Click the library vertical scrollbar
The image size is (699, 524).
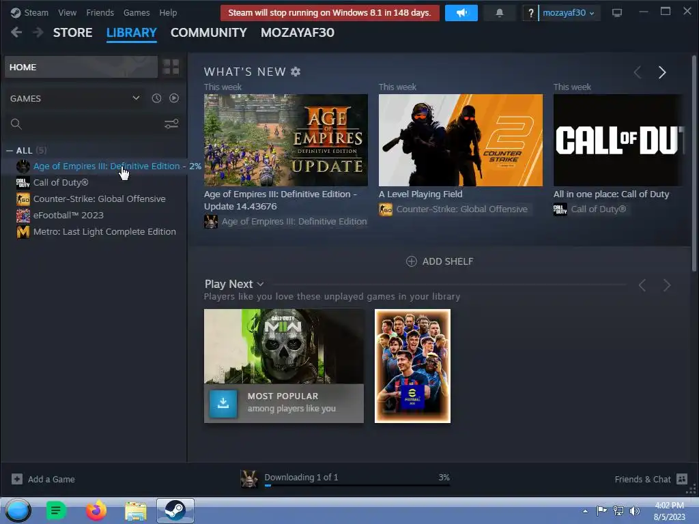point(694,164)
